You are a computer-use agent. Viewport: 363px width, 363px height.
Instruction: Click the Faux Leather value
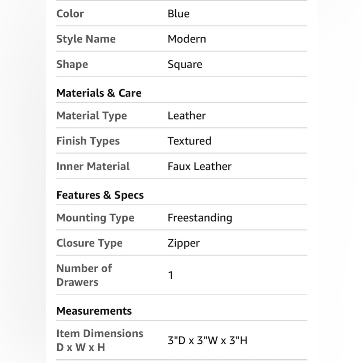[200, 166]
